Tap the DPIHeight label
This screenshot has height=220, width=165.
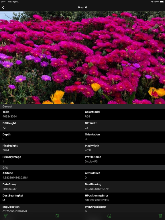point(9,123)
